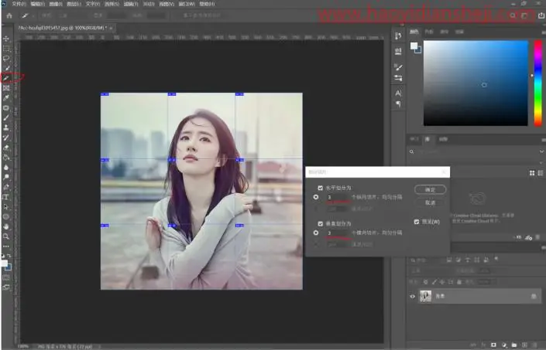Open the 文件 menu
The height and width of the screenshot is (350, 546).
click(x=19, y=4)
